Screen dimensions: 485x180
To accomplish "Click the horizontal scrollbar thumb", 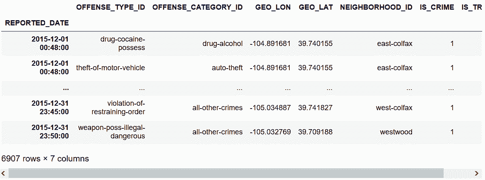I will pos(226,174).
